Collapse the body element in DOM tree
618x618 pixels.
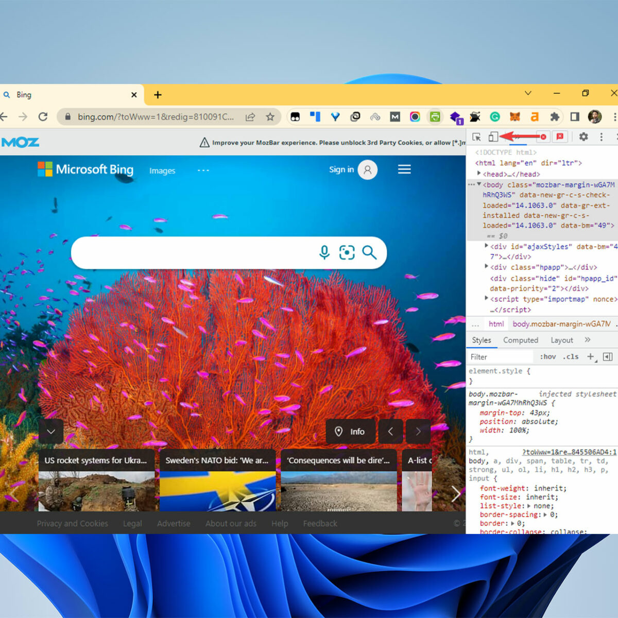point(479,184)
